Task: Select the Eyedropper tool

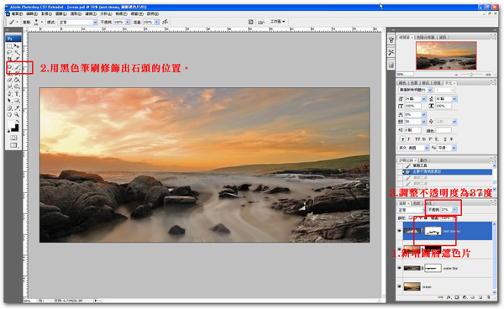Action: 17,108
